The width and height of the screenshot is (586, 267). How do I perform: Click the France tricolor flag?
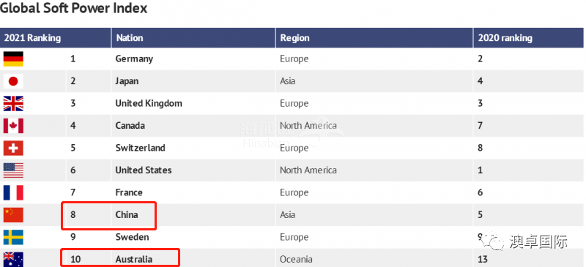click(13, 192)
